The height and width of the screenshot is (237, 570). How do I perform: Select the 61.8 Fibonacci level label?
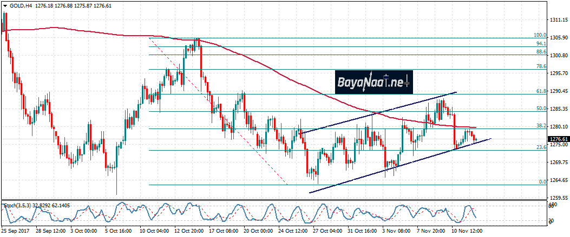click(x=541, y=91)
